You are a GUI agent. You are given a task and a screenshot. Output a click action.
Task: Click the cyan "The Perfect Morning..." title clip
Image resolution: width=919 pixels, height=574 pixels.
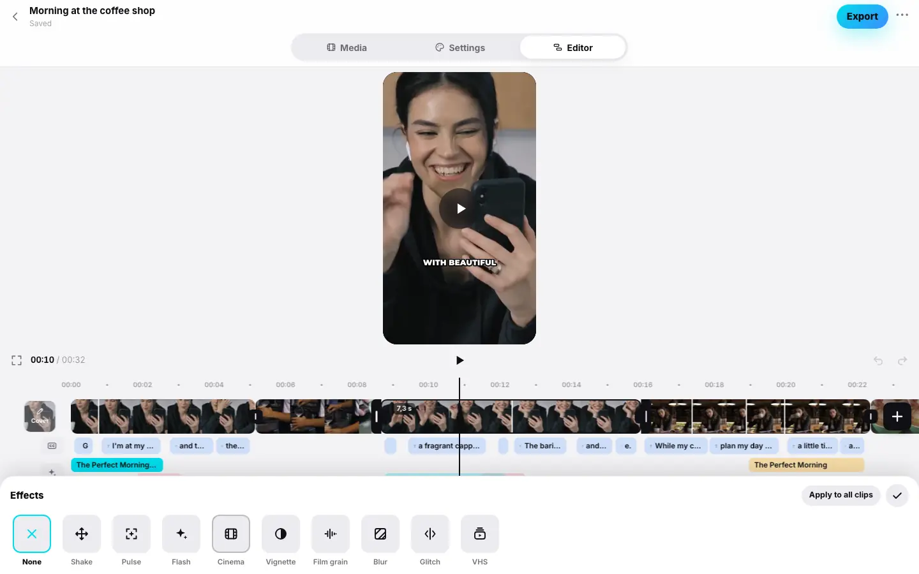point(117,465)
